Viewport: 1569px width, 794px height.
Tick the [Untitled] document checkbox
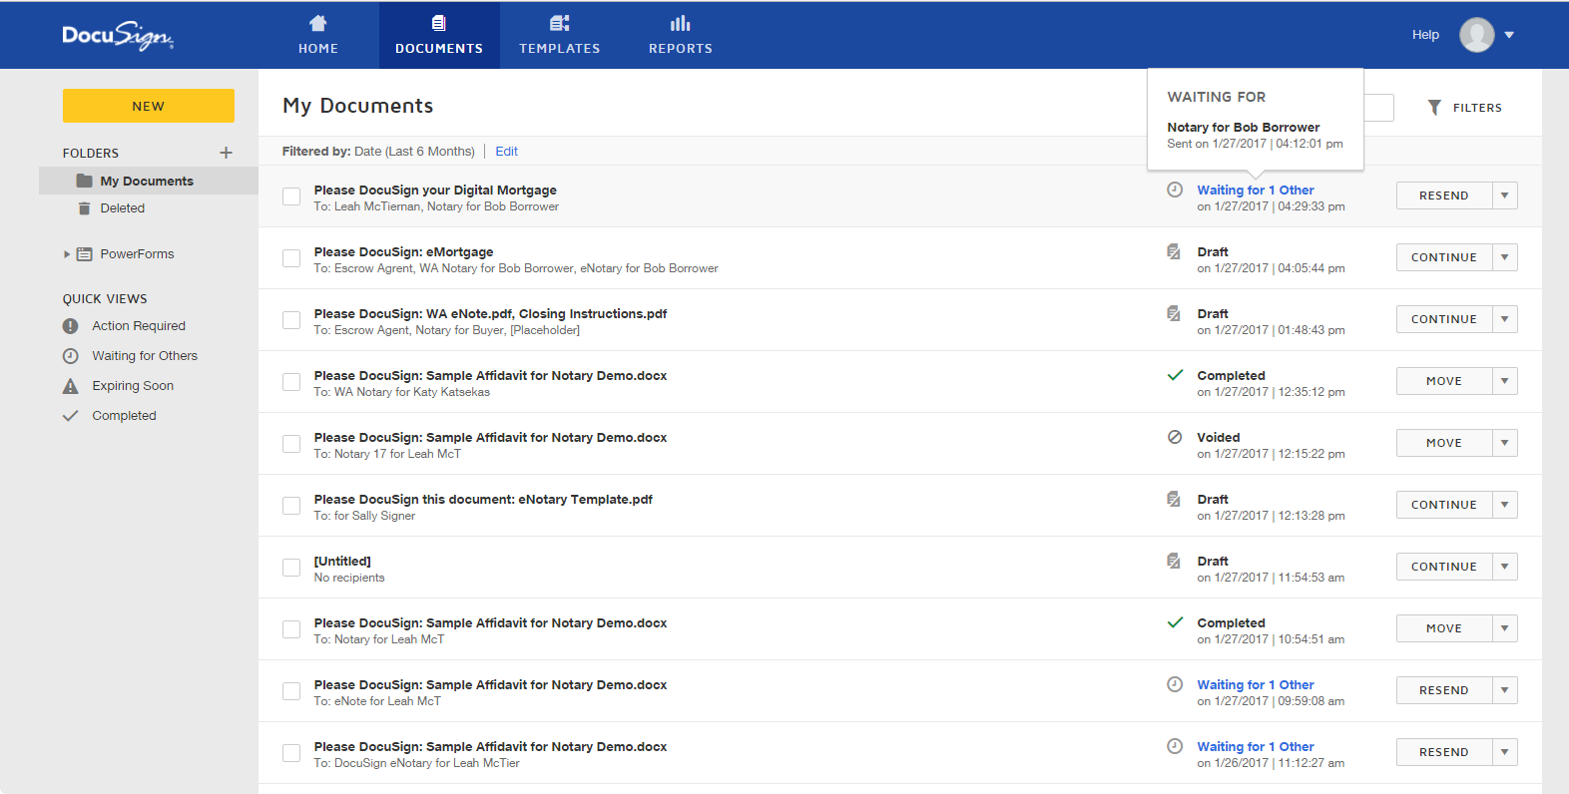291,568
